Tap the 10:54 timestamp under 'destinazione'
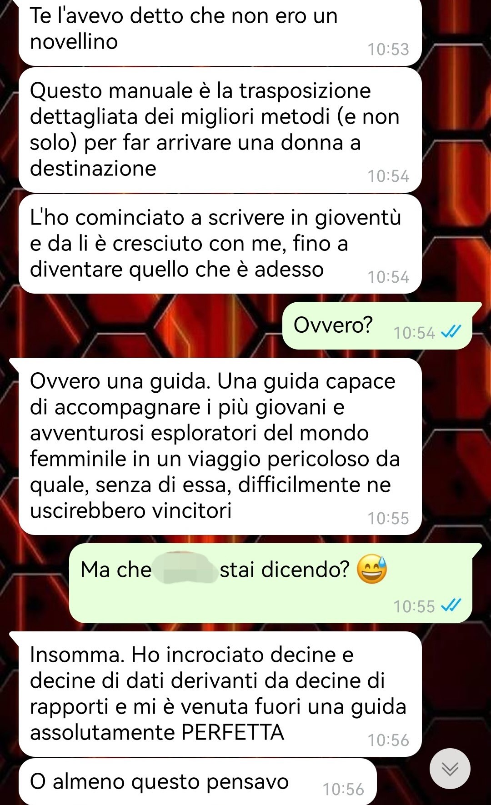491x805 pixels. (x=388, y=176)
